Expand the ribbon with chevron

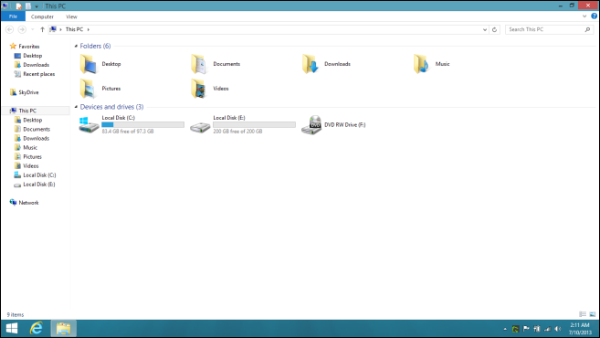tap(584, 16)
